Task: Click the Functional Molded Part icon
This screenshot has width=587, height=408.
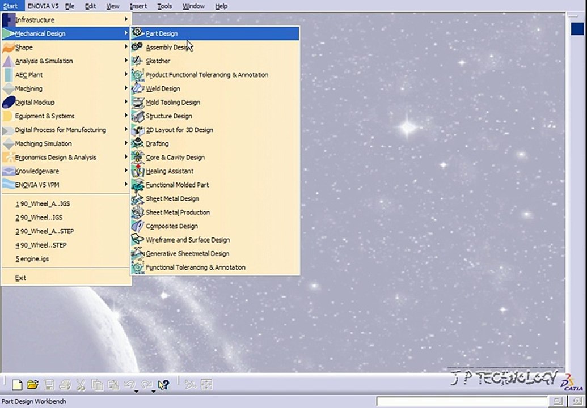Action: click(x=137, y=185)
